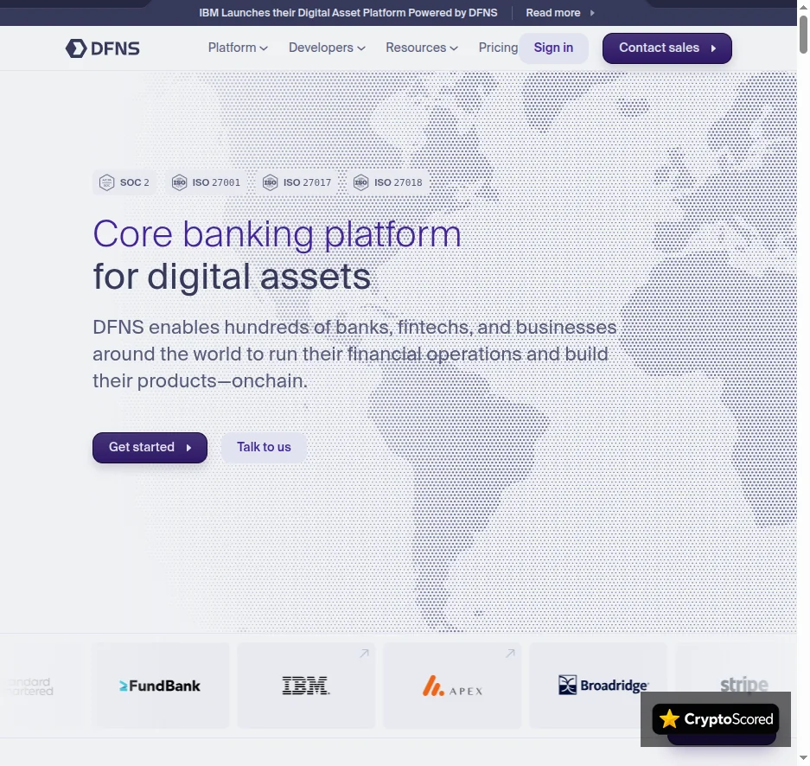810x766 pixels.
Task: Click the Sign in button
Action: (x=553, y=48)
